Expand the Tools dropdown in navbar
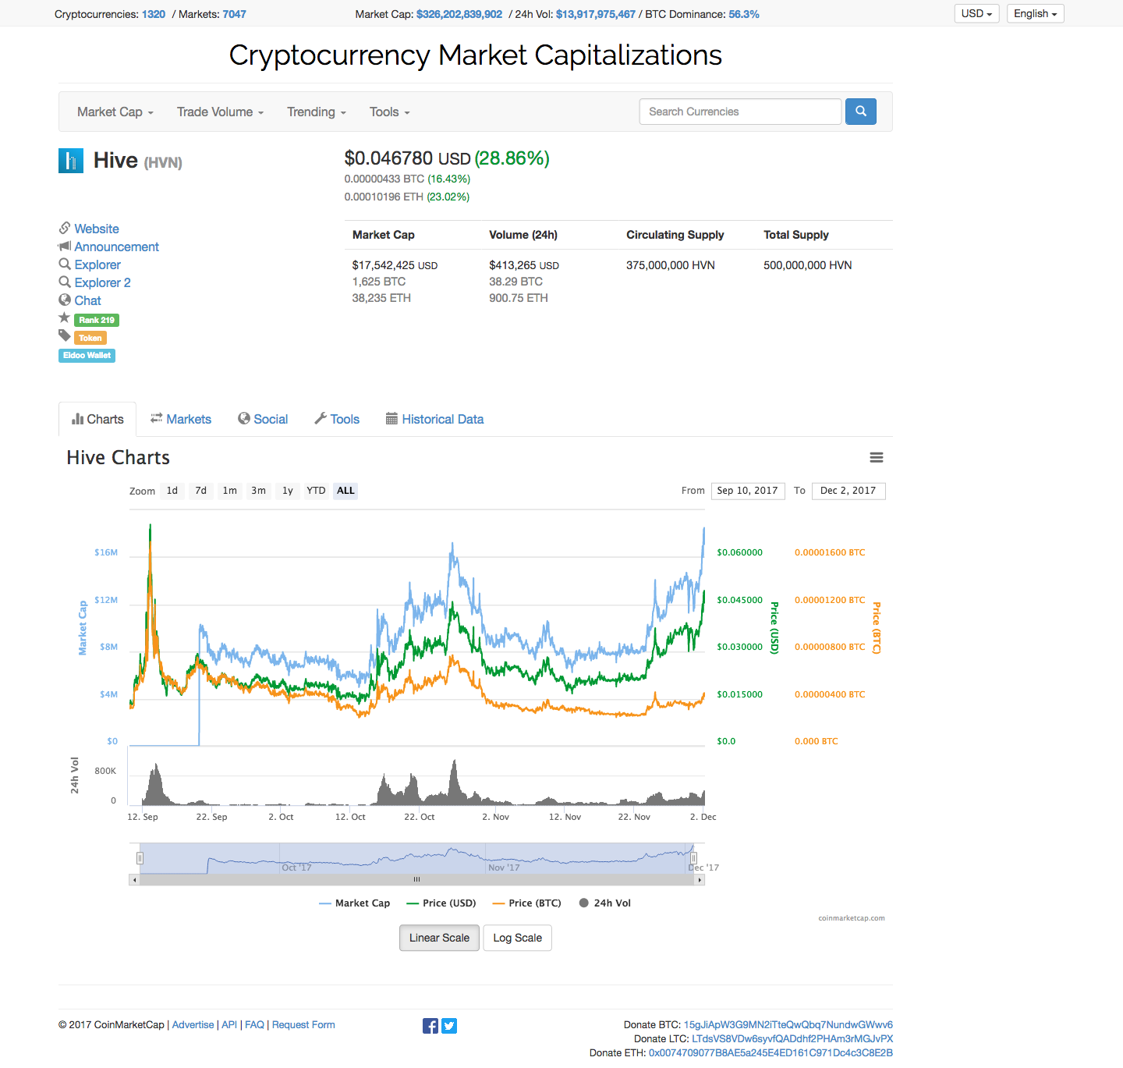Screen dimensions: 1123x1068 pyautogui.click(x=390, y=112)
